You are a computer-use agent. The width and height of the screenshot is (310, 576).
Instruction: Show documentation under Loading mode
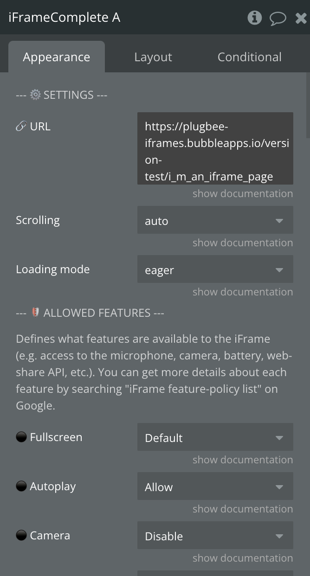(x=243, y=292)
